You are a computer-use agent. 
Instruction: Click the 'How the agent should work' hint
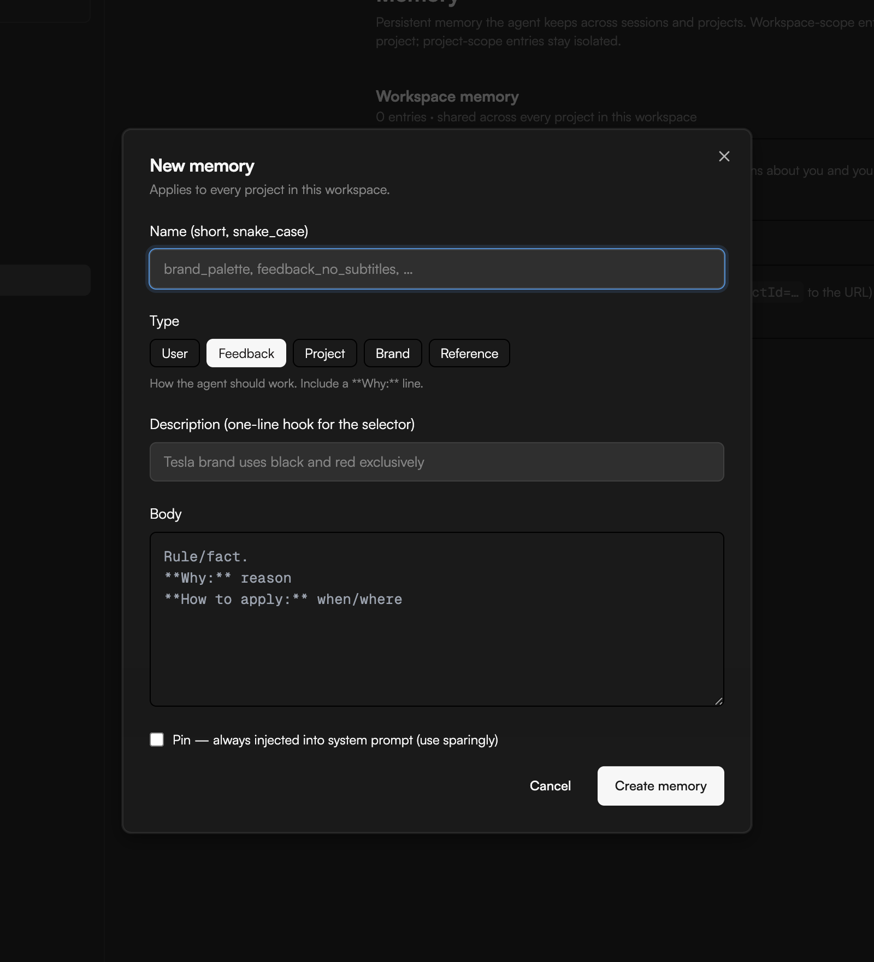coord(286,384)
